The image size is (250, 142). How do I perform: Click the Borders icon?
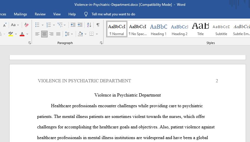click(92, 34)
